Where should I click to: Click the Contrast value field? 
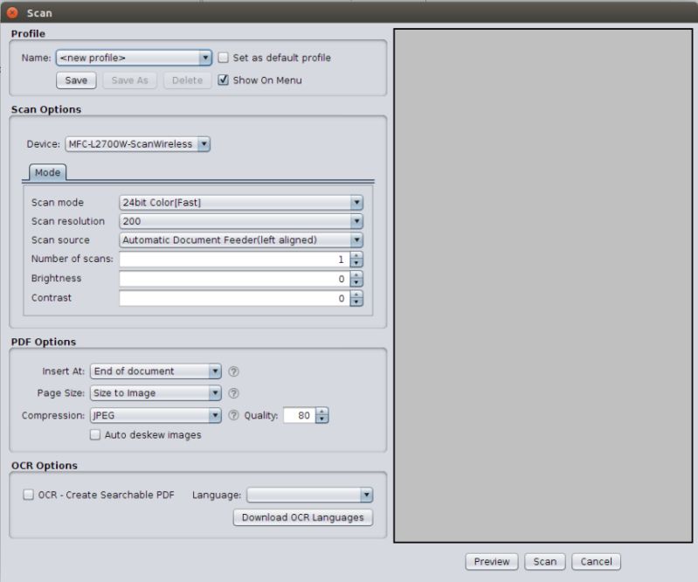235,298
